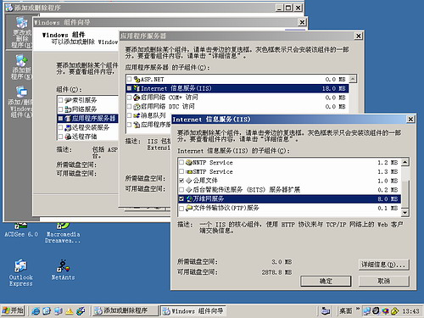The height and width of the screenshot is (318, 424).
Task: Close the Windows 组件向导 window
Action: coord(302,22)
